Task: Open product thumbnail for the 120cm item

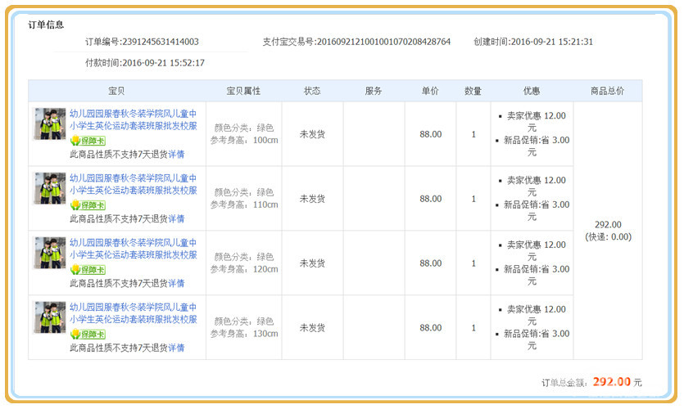Action: (x=50, y=253)
